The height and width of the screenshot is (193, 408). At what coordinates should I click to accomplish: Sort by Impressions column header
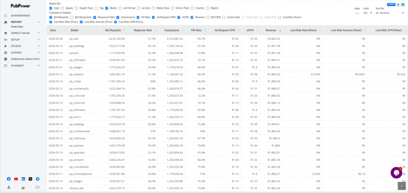click(x=172, y=30)
